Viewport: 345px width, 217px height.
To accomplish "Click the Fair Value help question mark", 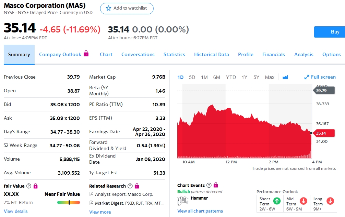I will [x=29, y=186].
